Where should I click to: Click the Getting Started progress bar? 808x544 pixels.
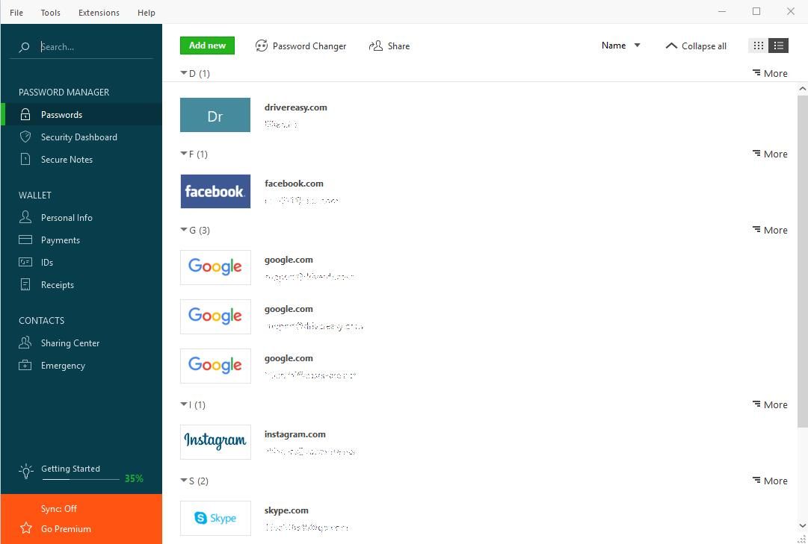[x=80, y=479]
